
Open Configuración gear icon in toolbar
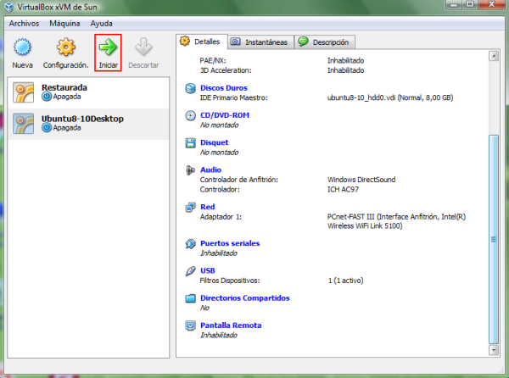65,47
